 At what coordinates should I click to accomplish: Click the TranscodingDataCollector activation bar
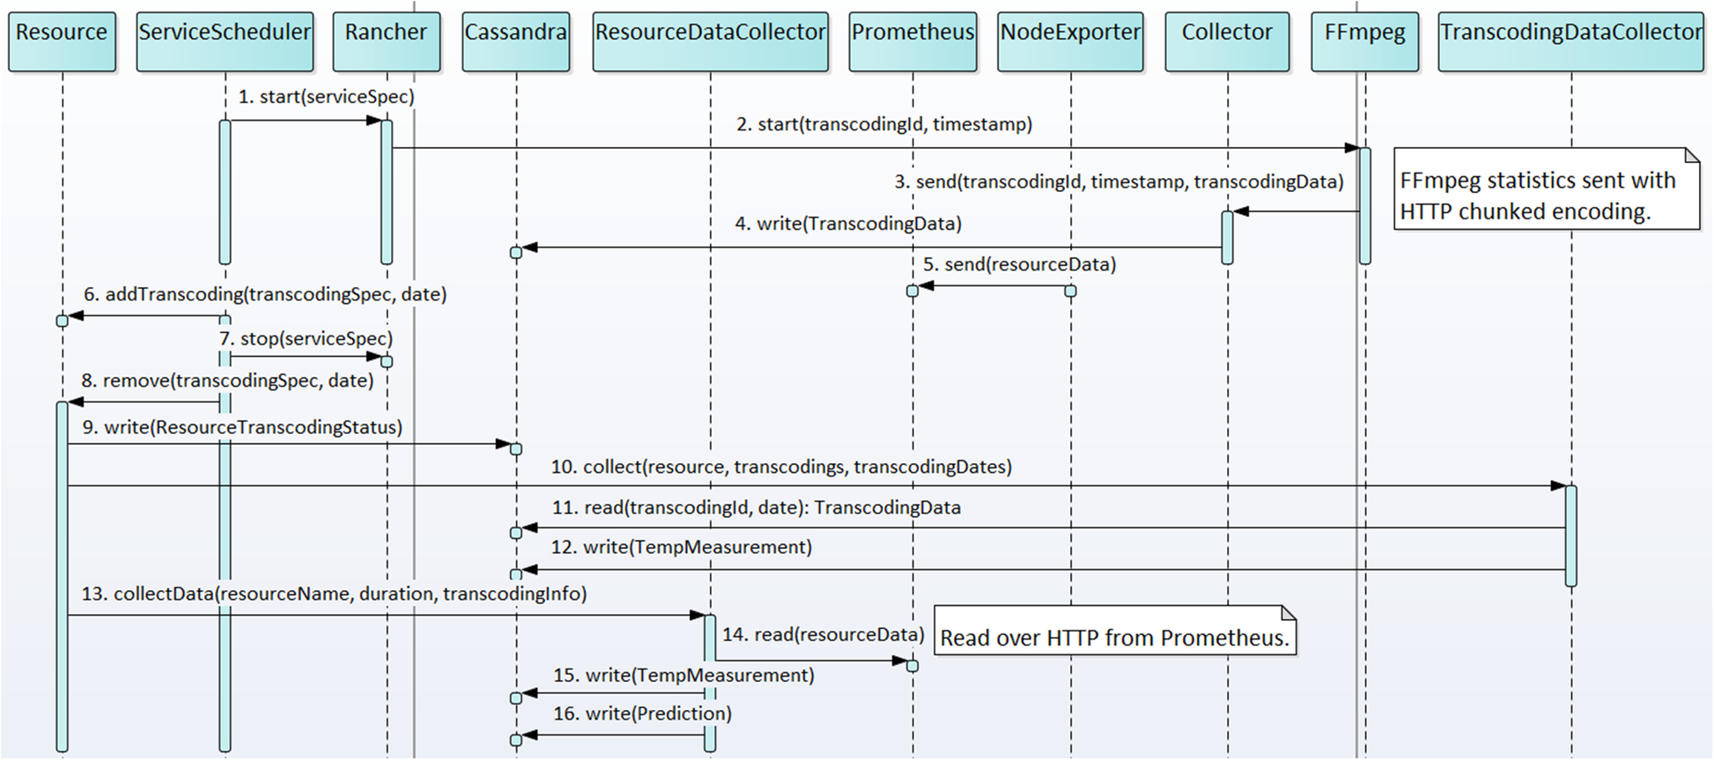coord(1571,536)
